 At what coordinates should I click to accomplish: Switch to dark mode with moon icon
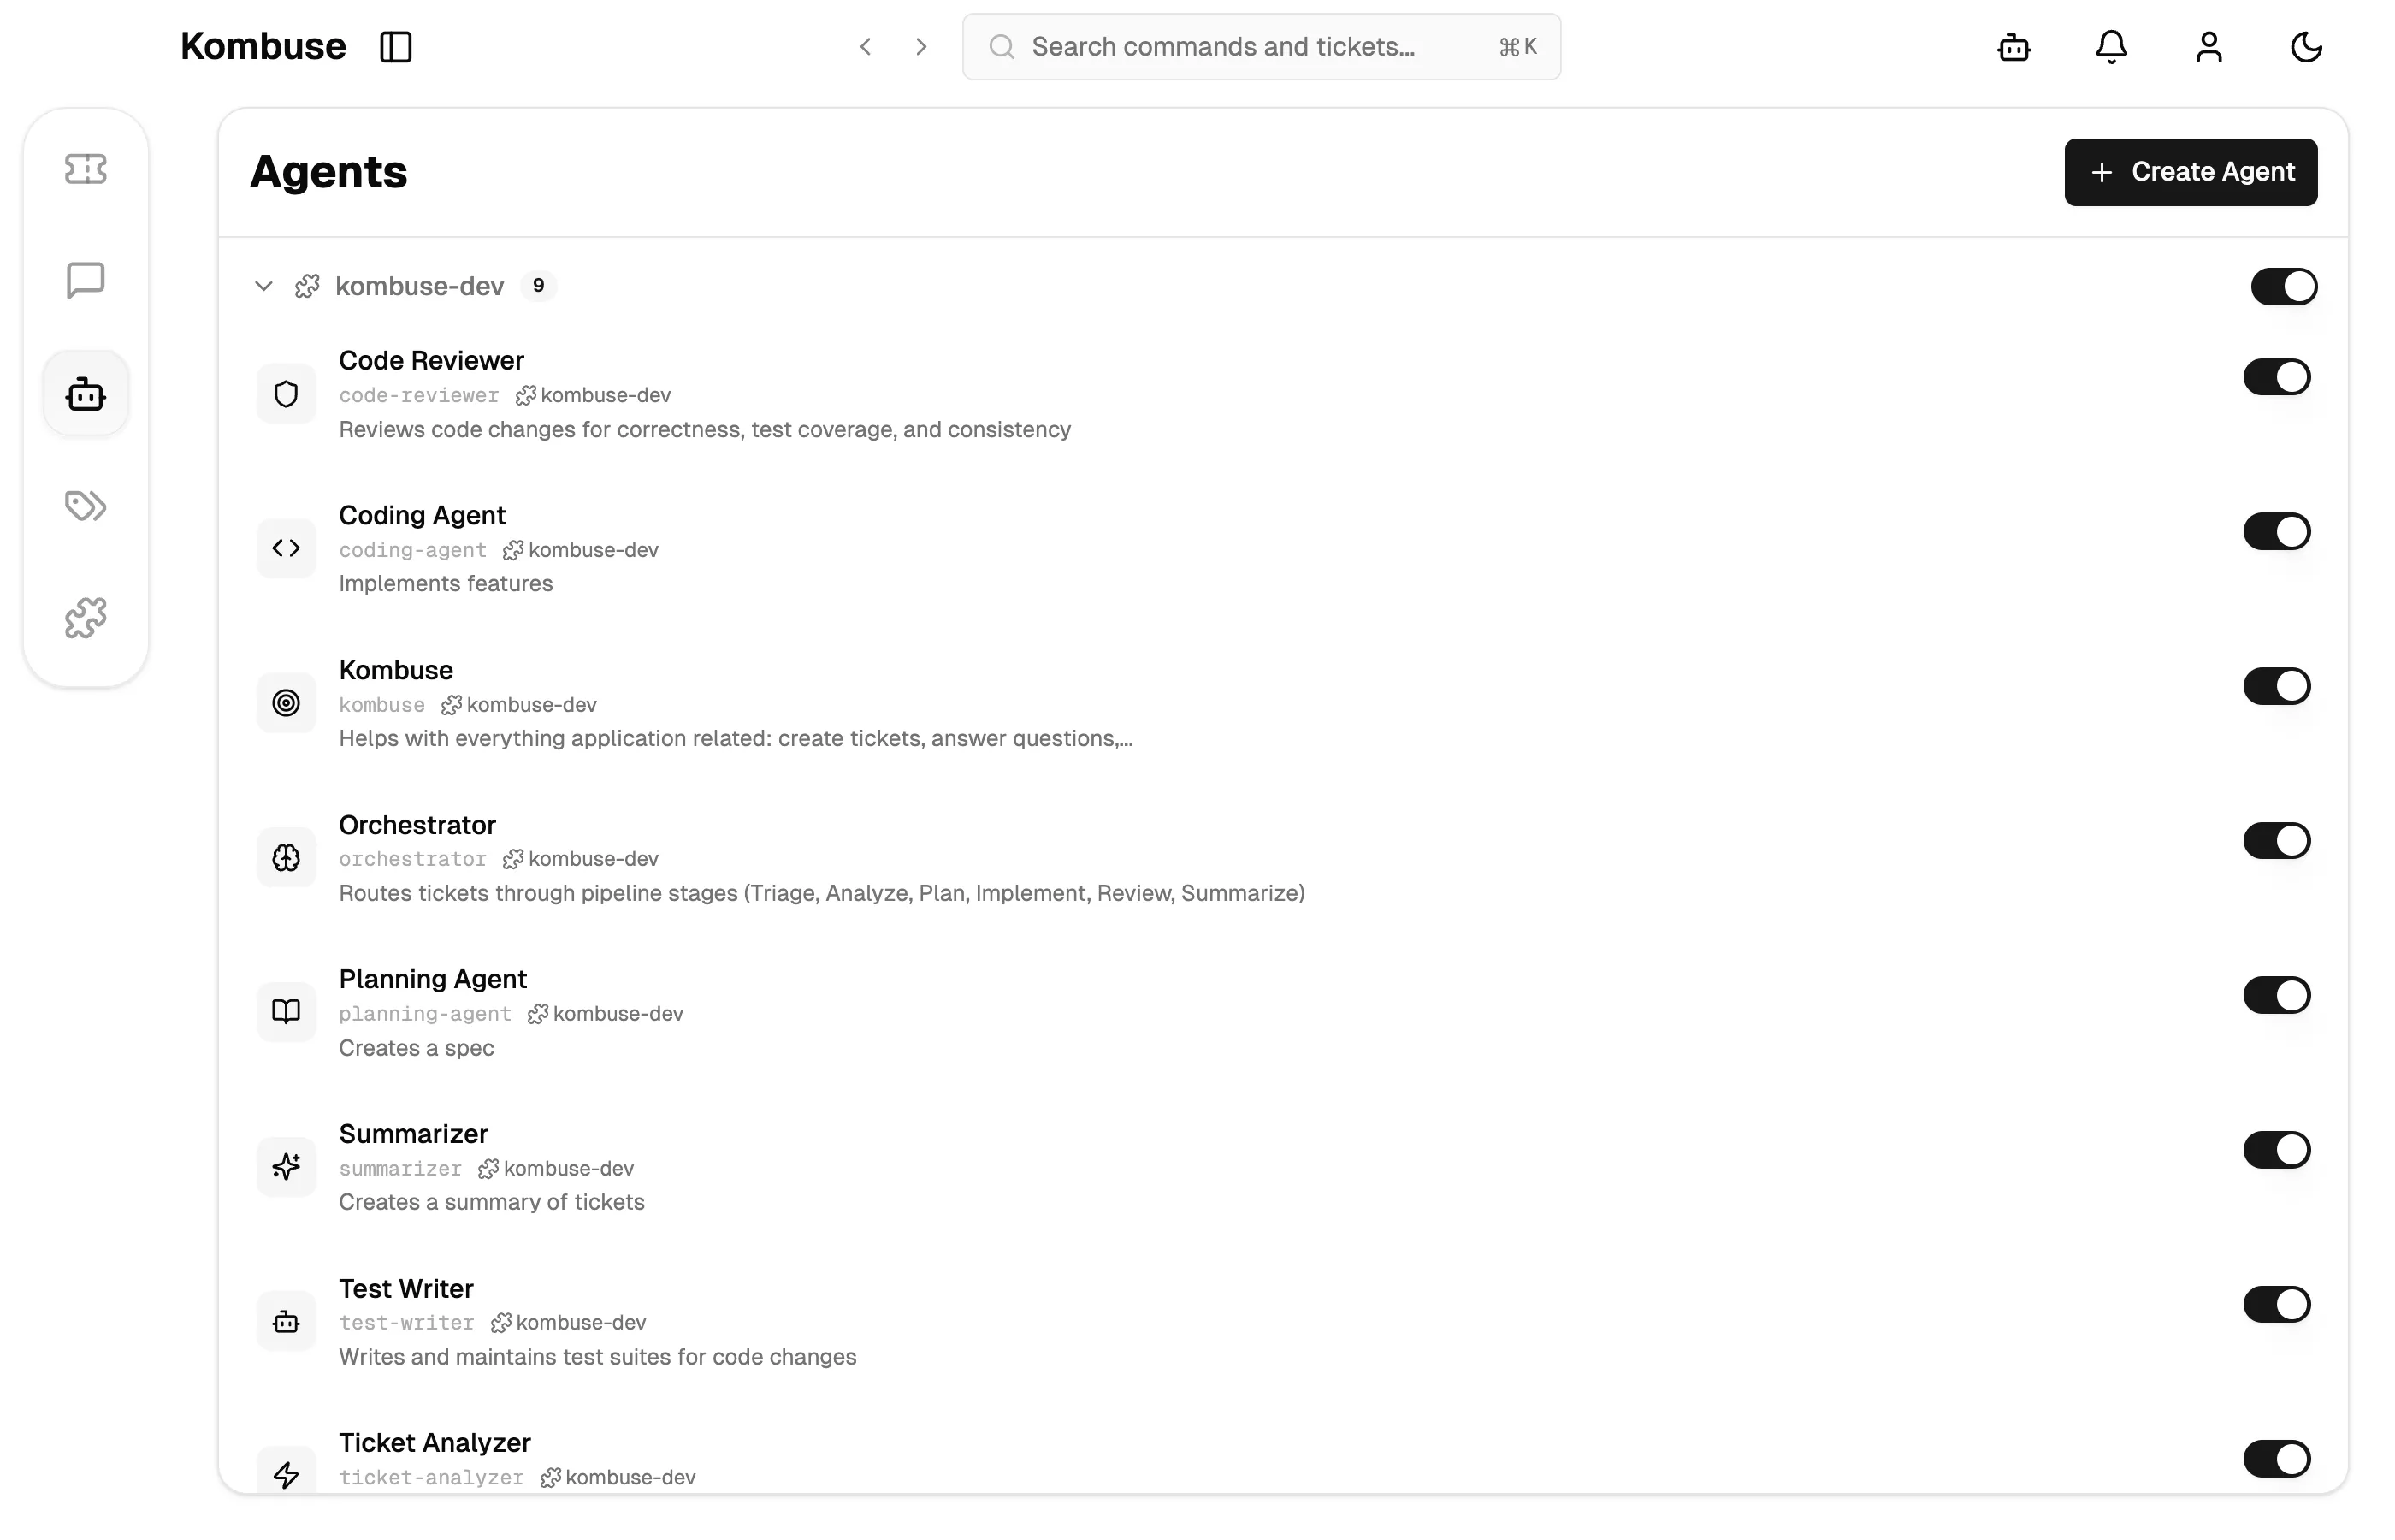(x=2306, y=47)
